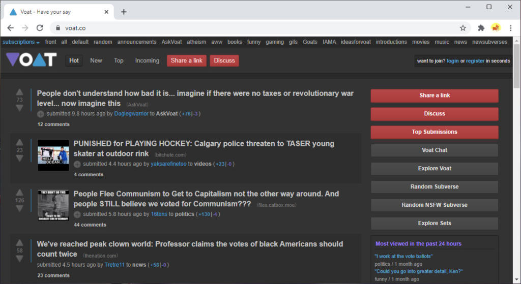Expand the plus icon on 16tons' post
Image resolution: width=521 pixels, height=284 pixels.
77,214
